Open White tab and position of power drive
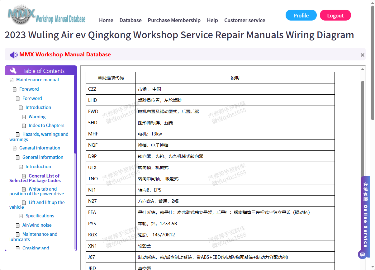The image size is (375, 270). pyautogui.click(x=37, y=191)
